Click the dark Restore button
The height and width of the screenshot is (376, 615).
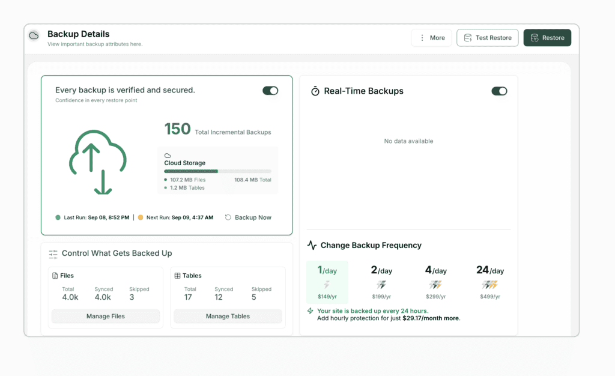[547, 38]
